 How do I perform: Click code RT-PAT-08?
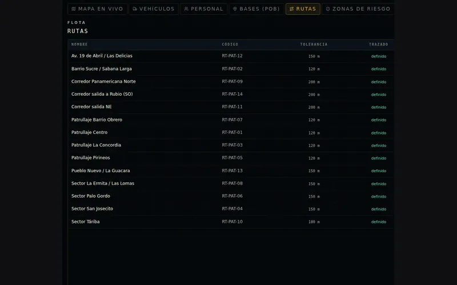tap(232, 183)
